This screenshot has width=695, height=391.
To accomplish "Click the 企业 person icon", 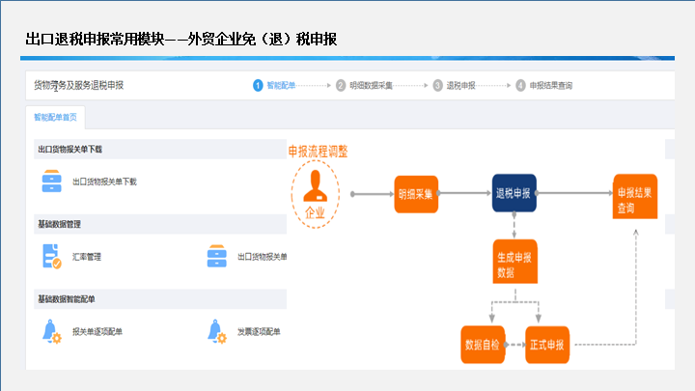I will click(x=315, y=186).
